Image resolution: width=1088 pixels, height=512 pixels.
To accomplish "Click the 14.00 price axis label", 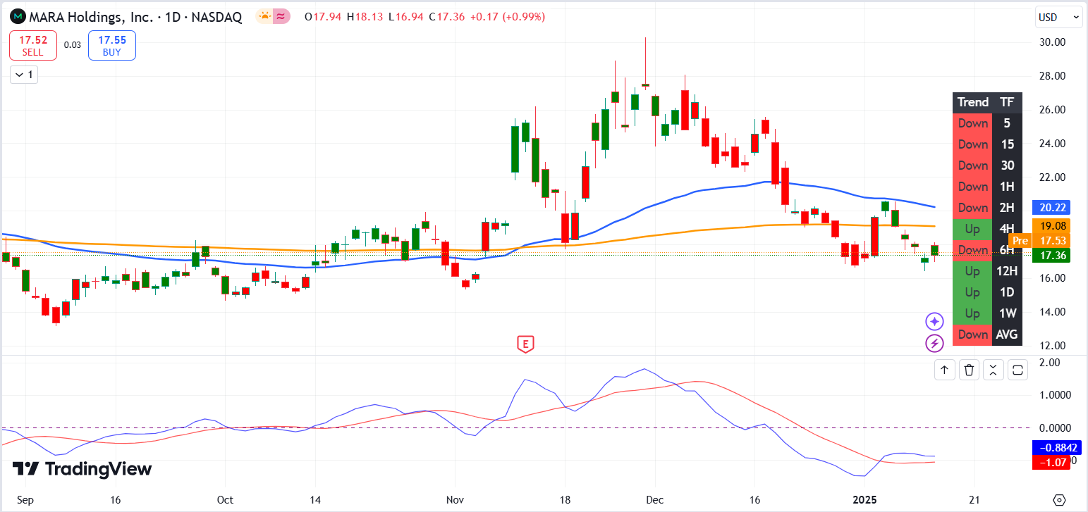I will point(1053,312).
